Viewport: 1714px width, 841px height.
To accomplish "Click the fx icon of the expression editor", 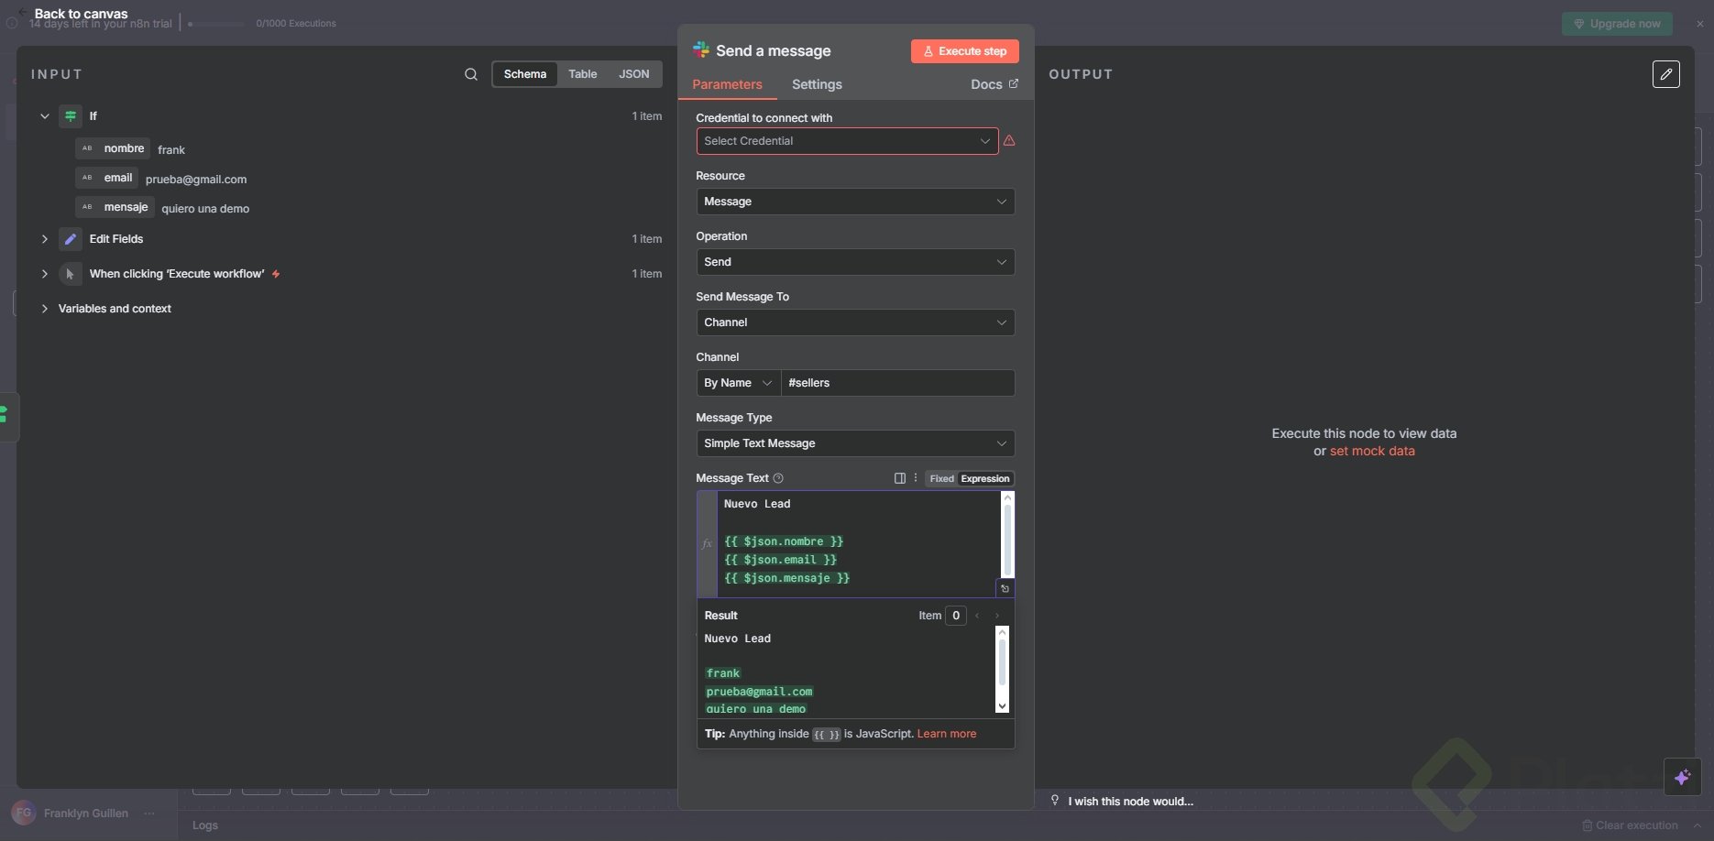I will click(707, 544).
